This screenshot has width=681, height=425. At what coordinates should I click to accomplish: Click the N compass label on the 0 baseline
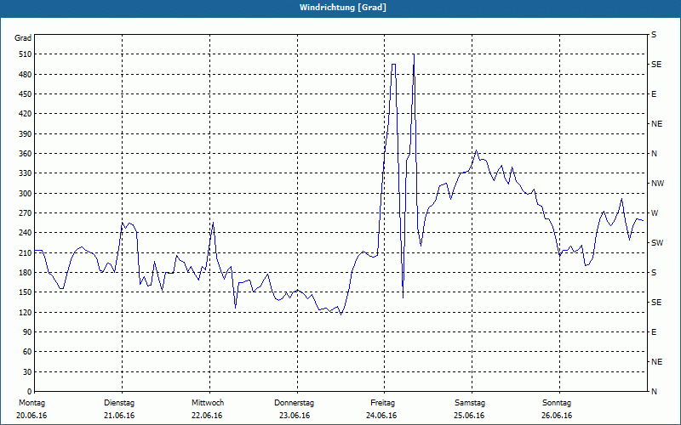coord(654,392)
